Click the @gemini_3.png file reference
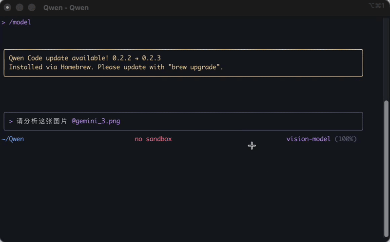The width and height of the screenshot is (390, 242). tap(96, 121)
